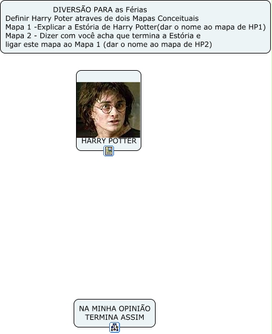Open the image resource icon under HARRY POTTER
Screen dimensions: 272x334
click(x=109, y=151)
